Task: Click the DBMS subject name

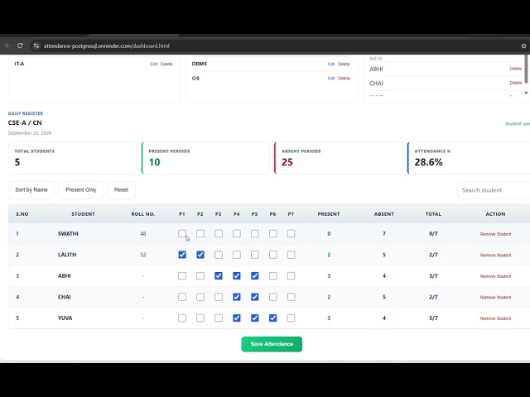Action: click(200, 64)
